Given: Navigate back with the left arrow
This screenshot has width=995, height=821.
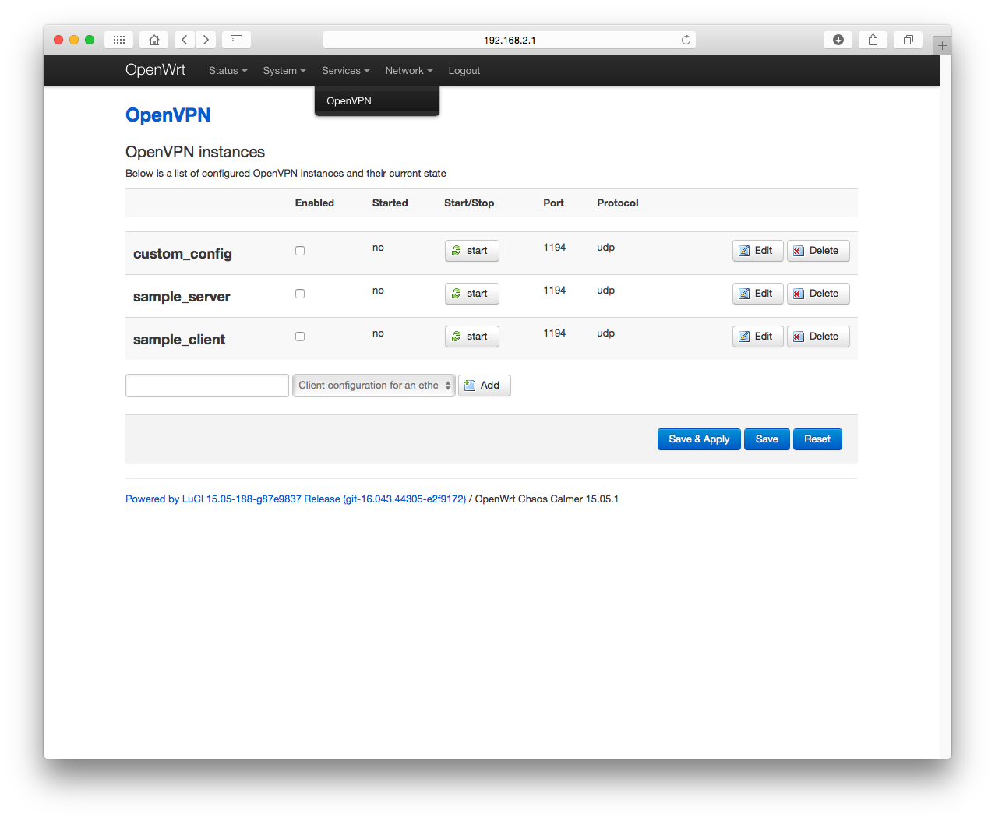Looking at the screenshot, I should (x=185, y=40).
